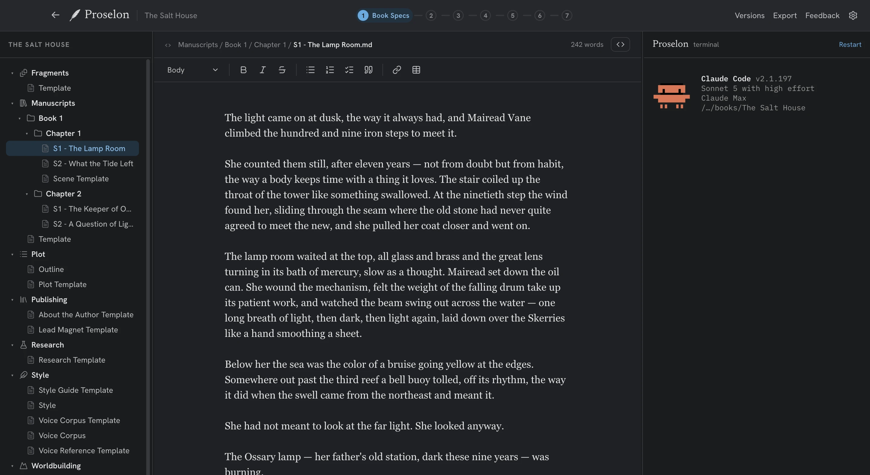The height and width of the screenshot is (475, 870).
Task: Go to workflow step 4
Action: pos(485,15)
